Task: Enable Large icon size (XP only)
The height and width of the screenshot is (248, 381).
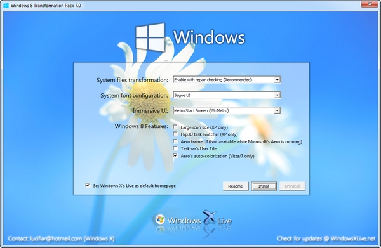Action: [175, 127]
